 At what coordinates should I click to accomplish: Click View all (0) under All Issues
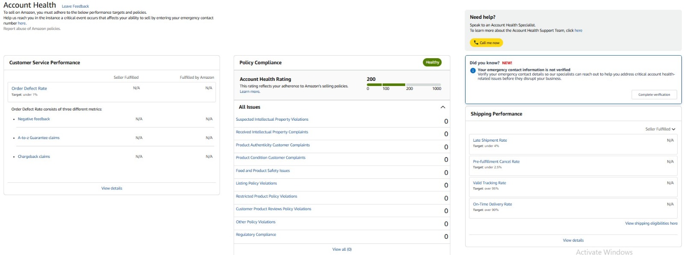(342, 249)
